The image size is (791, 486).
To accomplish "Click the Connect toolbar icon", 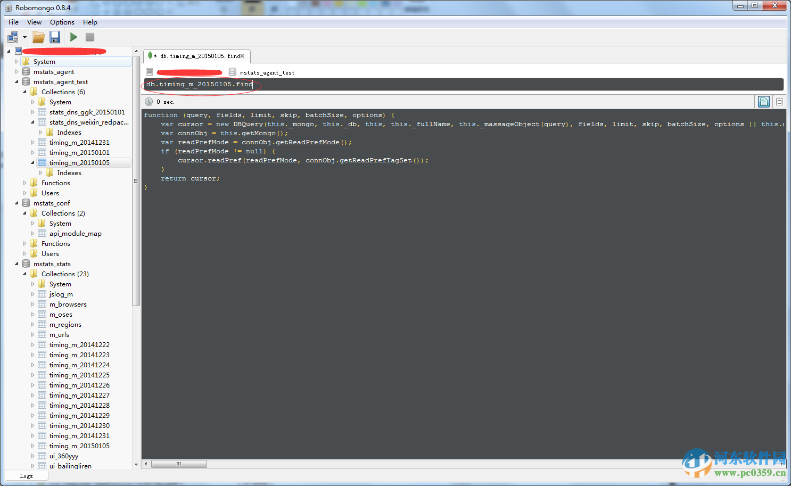I will click(x=13, y=37).
